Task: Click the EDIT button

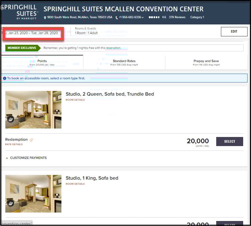Action: pyautogui.click(x=234, y=32)
